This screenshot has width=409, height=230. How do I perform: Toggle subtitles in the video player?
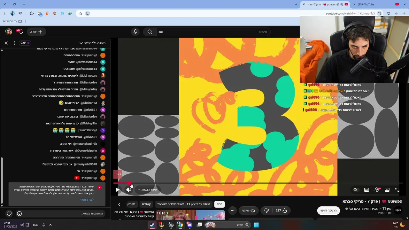pos(367,190)
